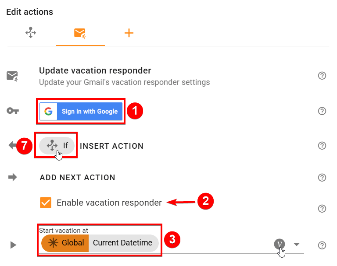Click the left arrow beside Insert Action
The width and height of the screenshot is (337, 266).
tap(12, 146)
